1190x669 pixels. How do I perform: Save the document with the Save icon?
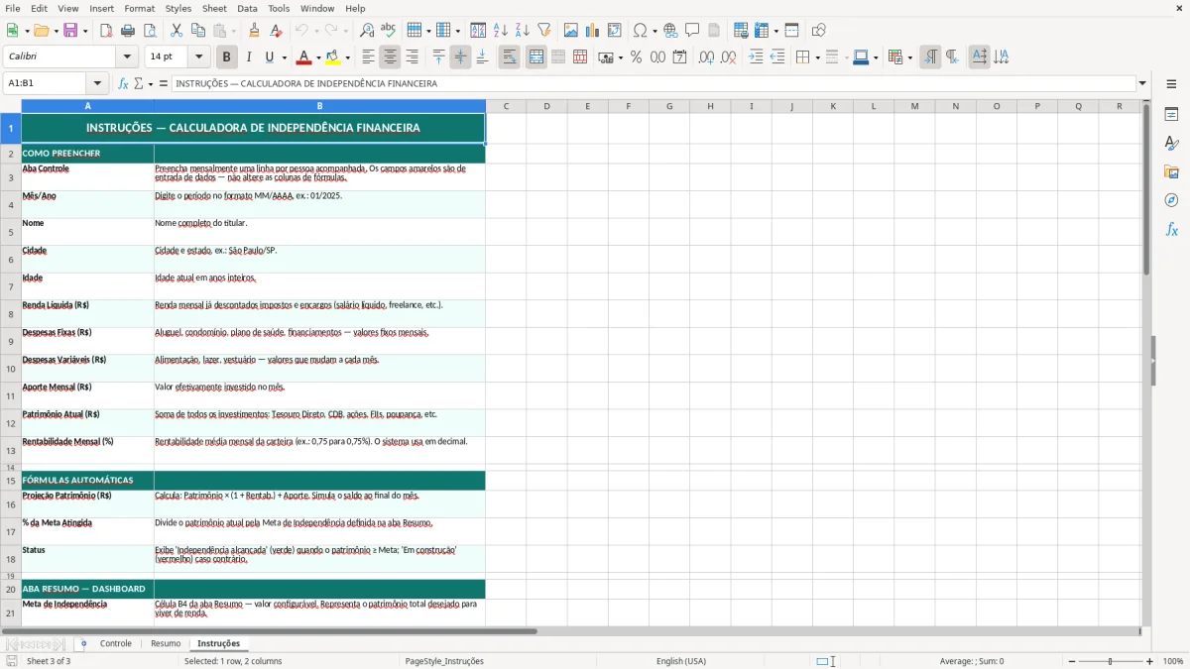click(x=70, y=31)
